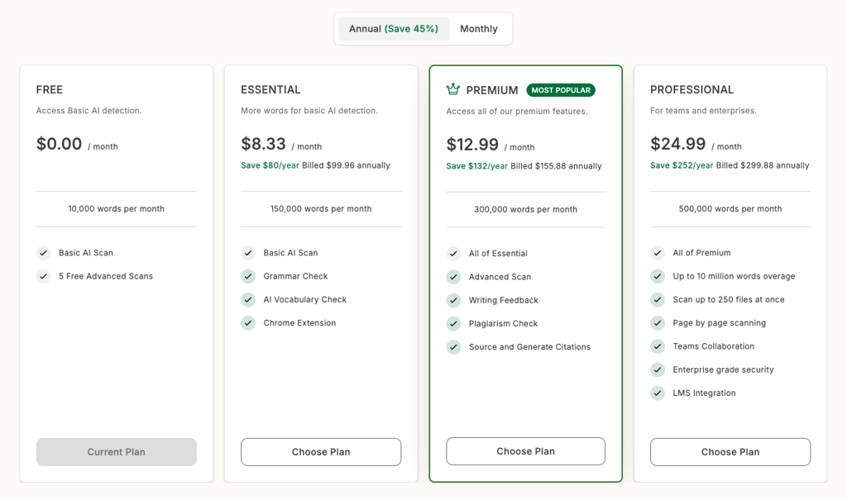Click checkmark beside LMS Integration

[658, 393]
